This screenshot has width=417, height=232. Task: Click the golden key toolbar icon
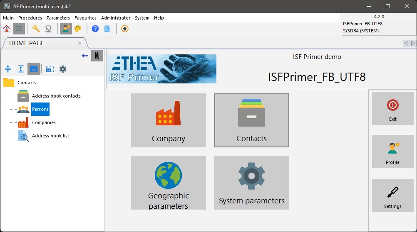[36, 29]
